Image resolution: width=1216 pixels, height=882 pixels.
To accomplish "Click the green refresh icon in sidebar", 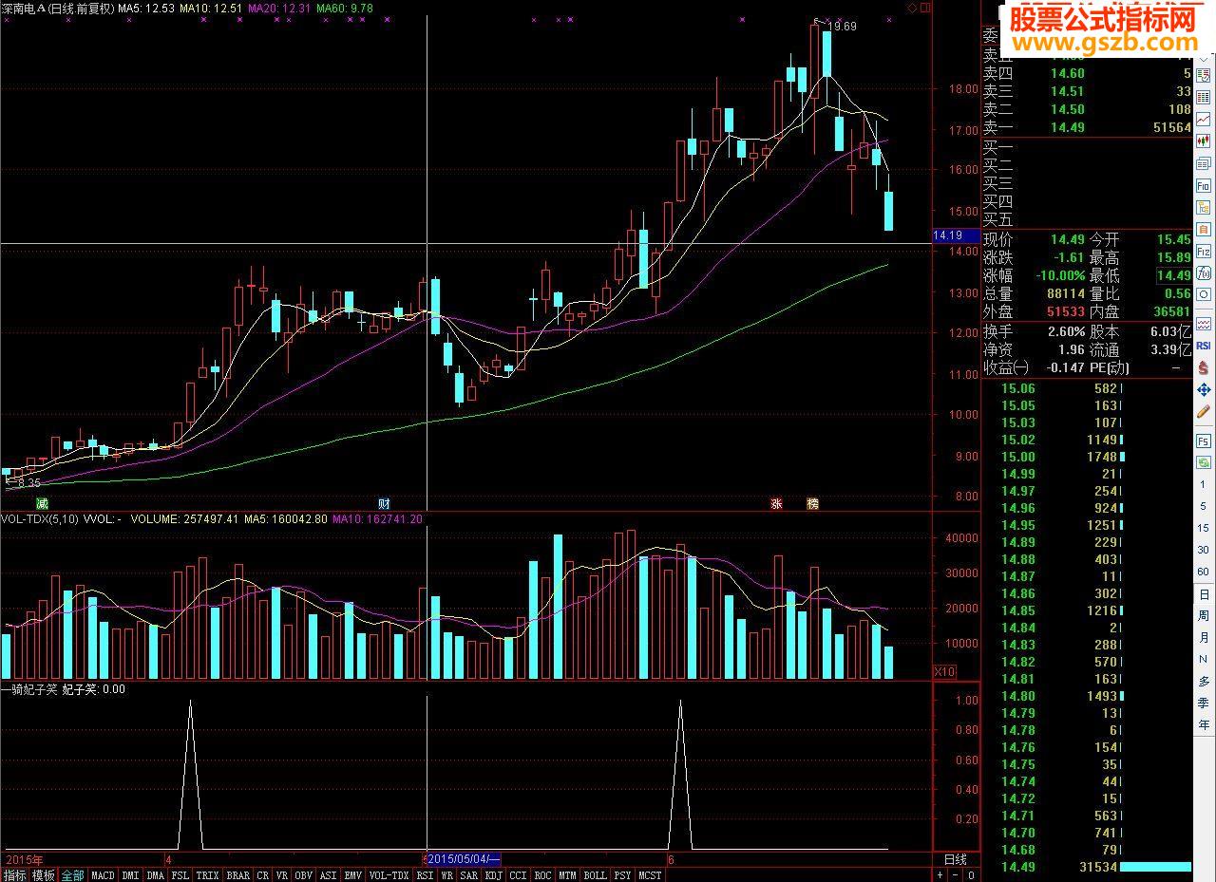I will point(1203,462).
